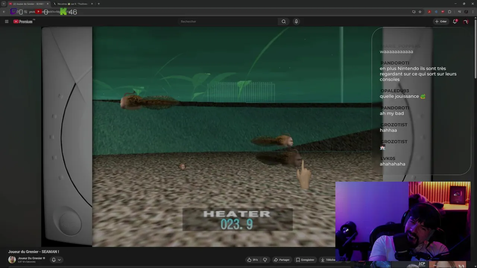Bookmark this page with star icon
The image size is (477, 268).
tap(420, 12)
